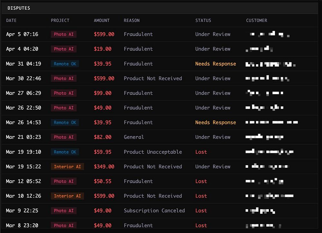Screen dimensions: 322x233
Task: Open Needs Response status on Mar 31 row
Action: click(216, 64)
